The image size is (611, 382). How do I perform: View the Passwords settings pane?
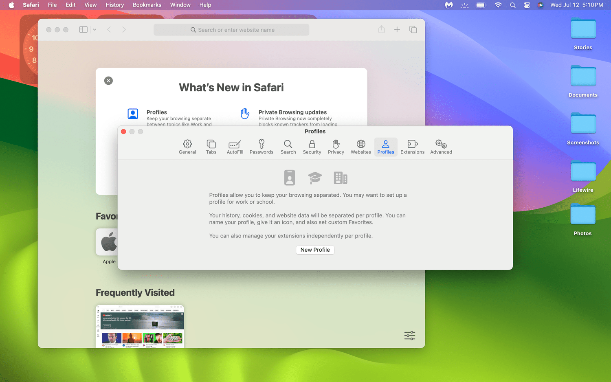pos(261,147)
